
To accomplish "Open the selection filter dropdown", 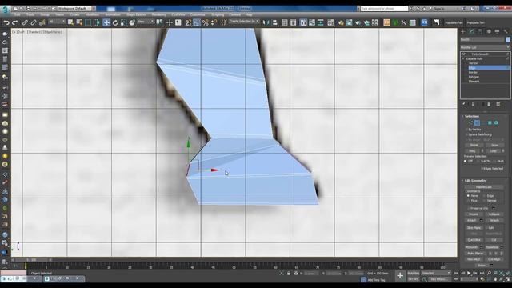I will coord(57,22).
